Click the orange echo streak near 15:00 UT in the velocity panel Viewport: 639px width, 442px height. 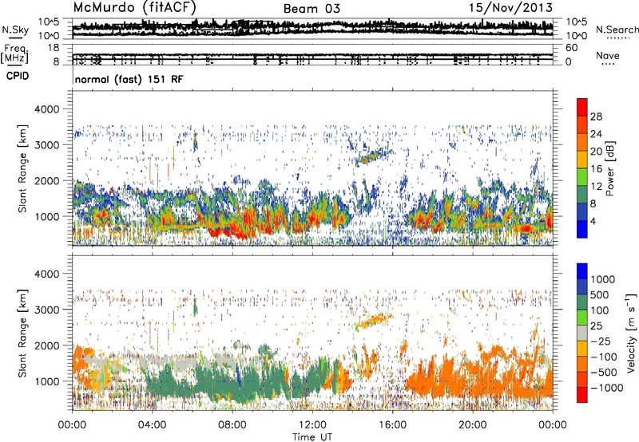coord(373,321)
